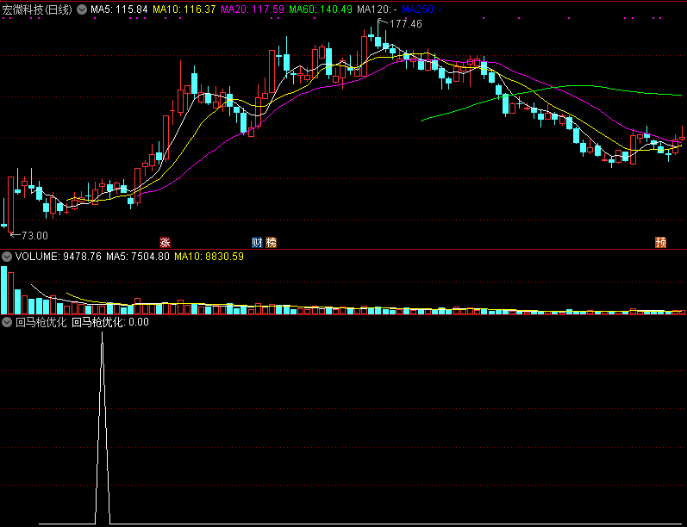Click the MA10: 116.37 label
Viewport: 687px width, 527px height.
click(184, 9)
